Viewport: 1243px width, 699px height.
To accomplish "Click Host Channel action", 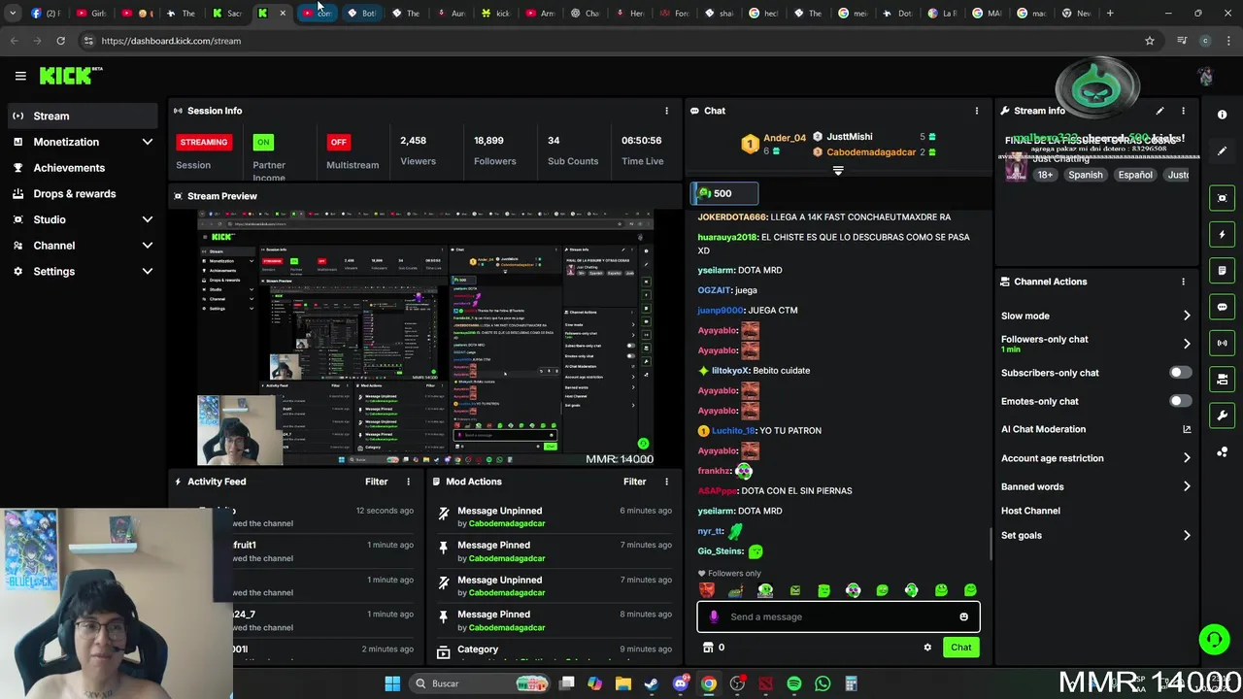I will pos(1030,511).
